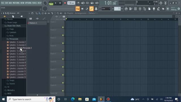The width and height of the screenshot is (181, 102).
Task: Open the Piano roll view icon
Action: point(131,9)
